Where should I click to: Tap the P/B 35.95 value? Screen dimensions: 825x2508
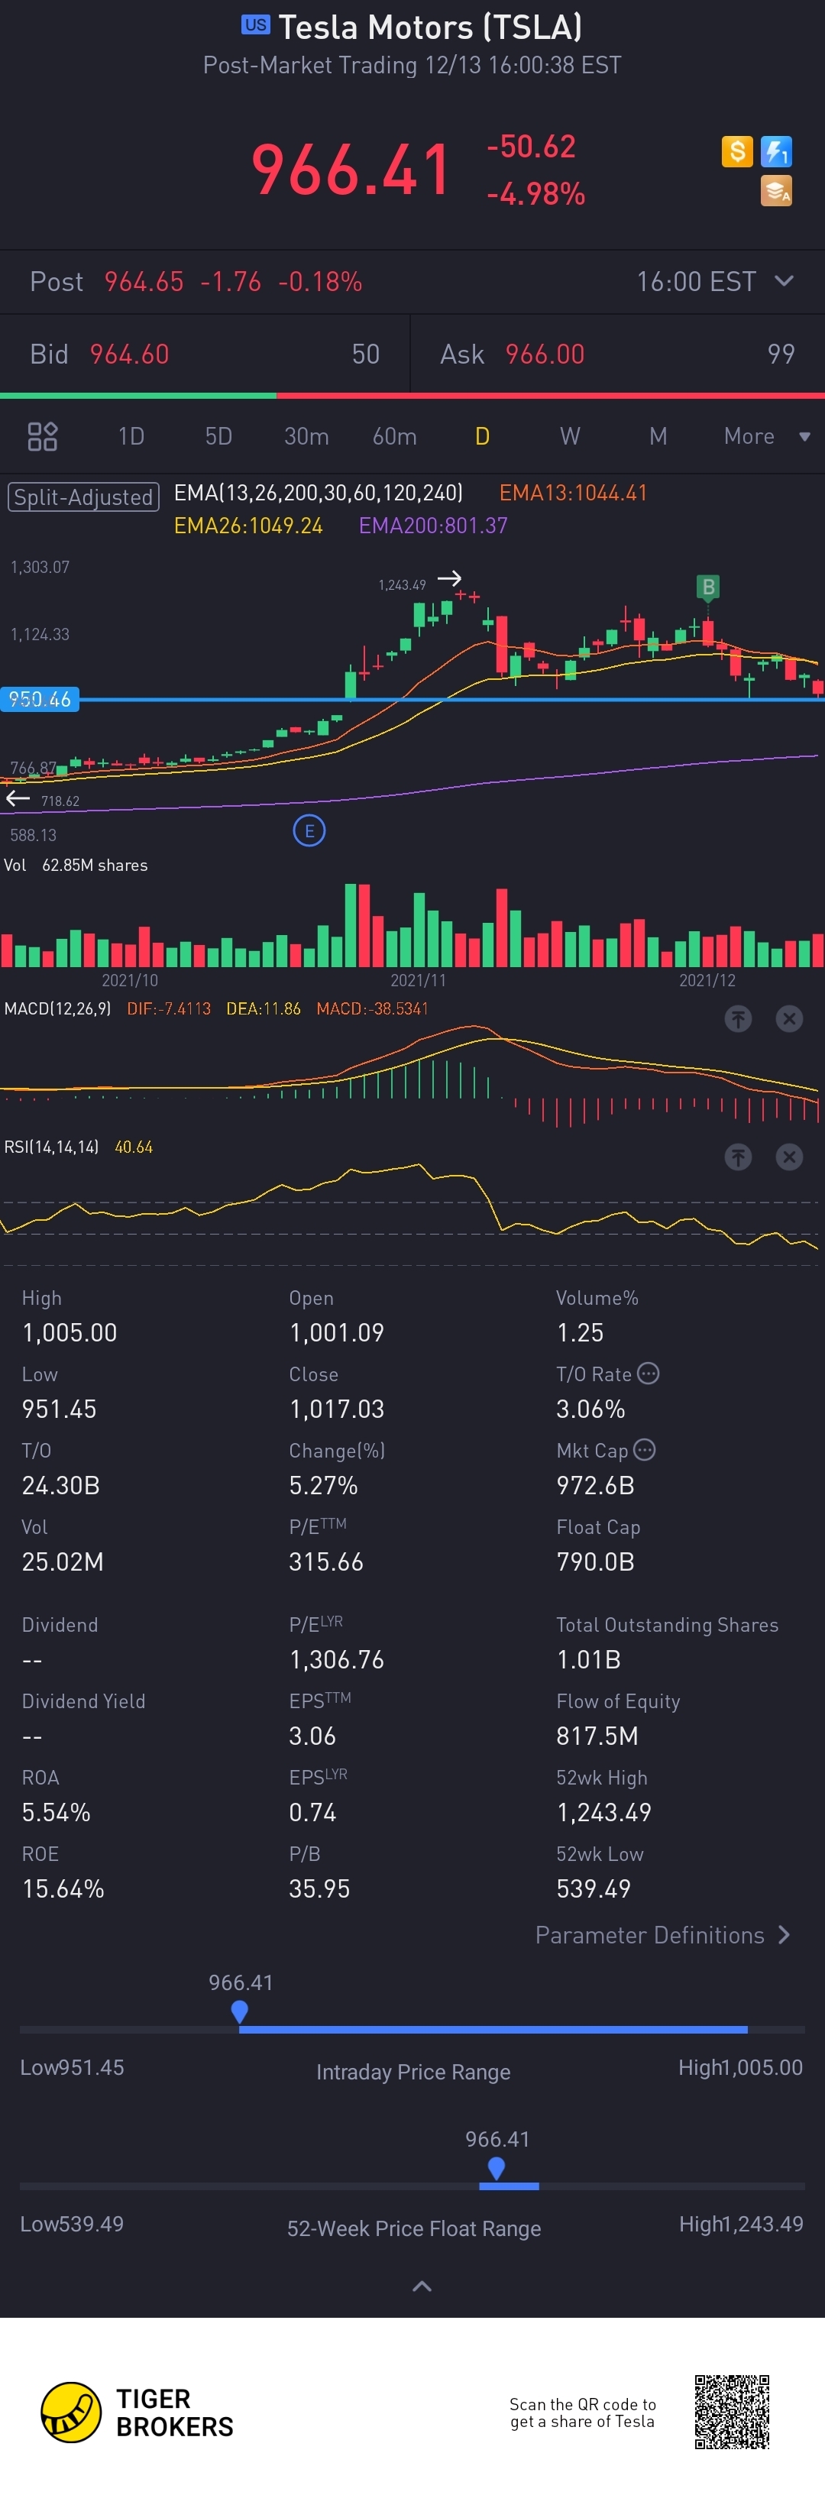click(x=319, y=1888)
